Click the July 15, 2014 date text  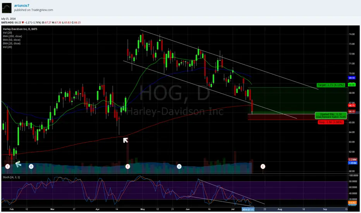8,19
